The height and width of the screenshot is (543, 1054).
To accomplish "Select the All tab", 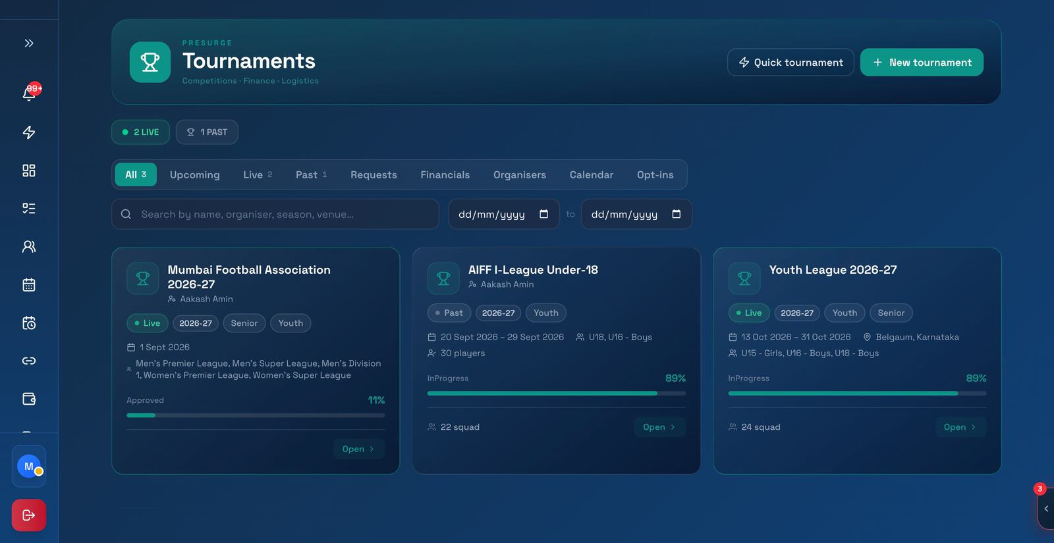I will coord(136,174).
